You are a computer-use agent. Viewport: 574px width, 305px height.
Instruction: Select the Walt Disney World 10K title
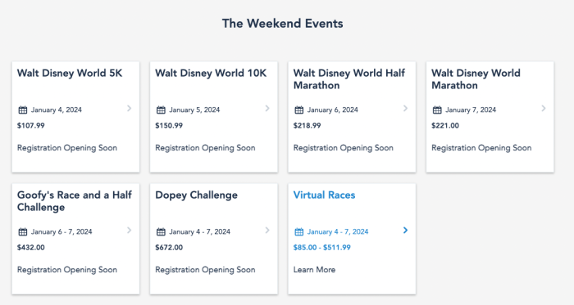pos(211,73)
